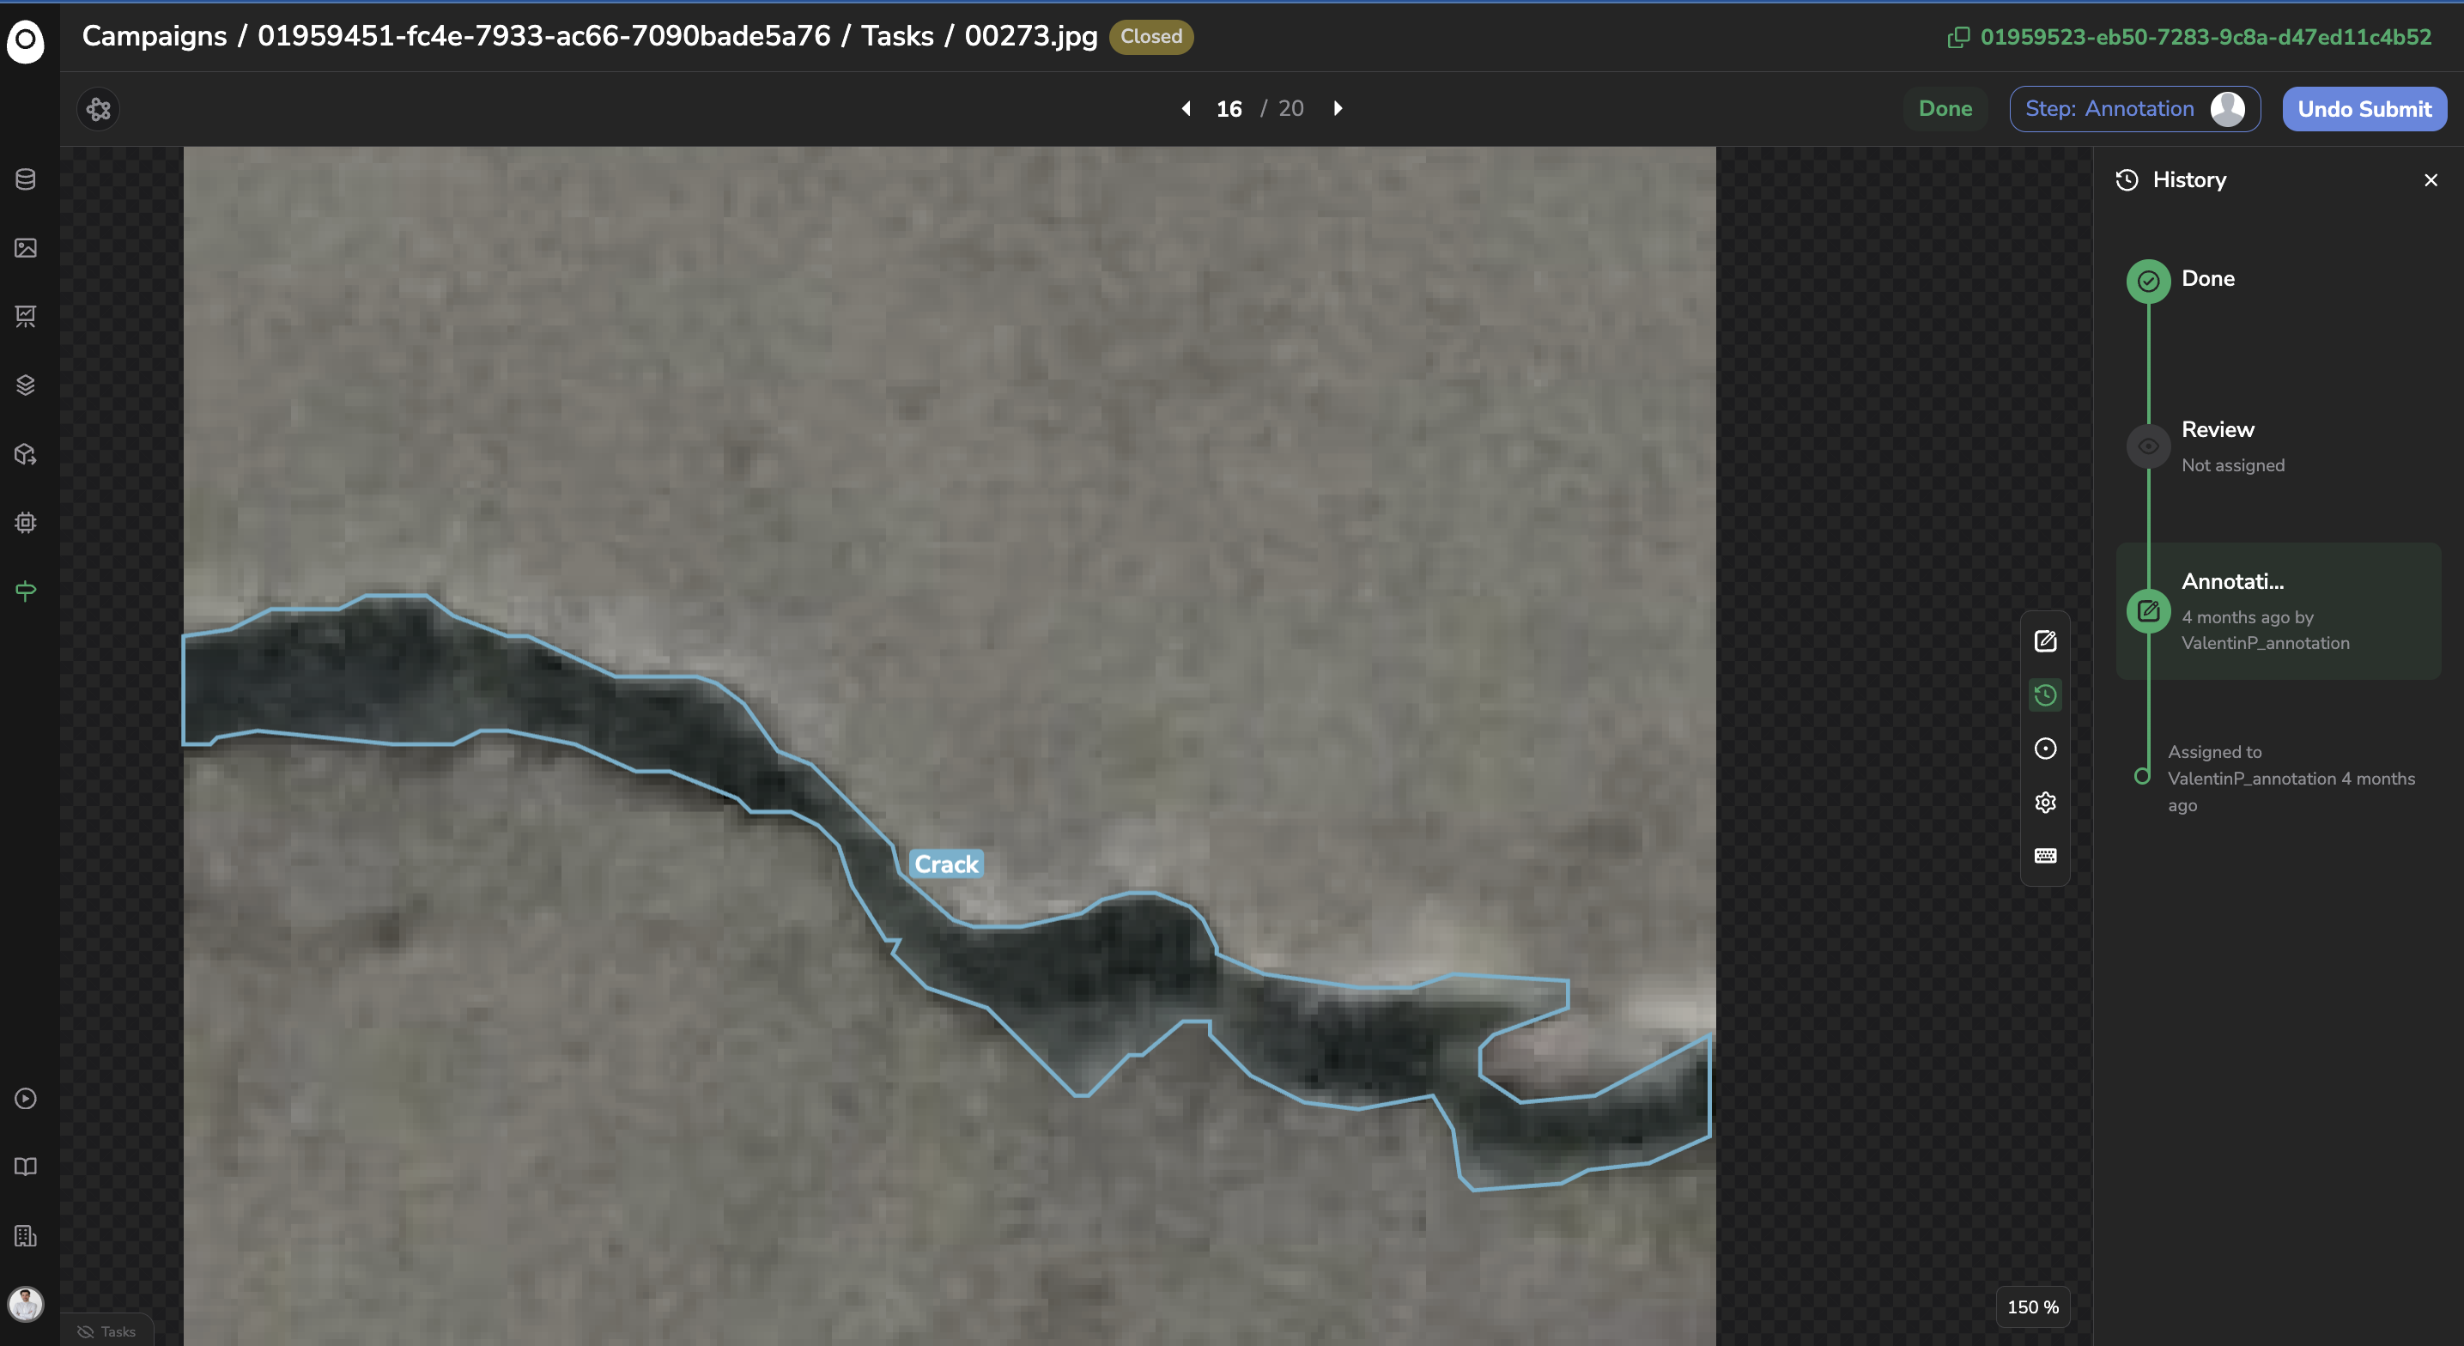Open campaign 01959451-fc4e-7933-ac66-7090bade5a76 breadcrumb
The image size is (2464, 1346).
(543, 36)
